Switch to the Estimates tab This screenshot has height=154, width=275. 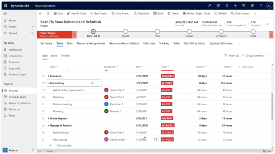149,43
